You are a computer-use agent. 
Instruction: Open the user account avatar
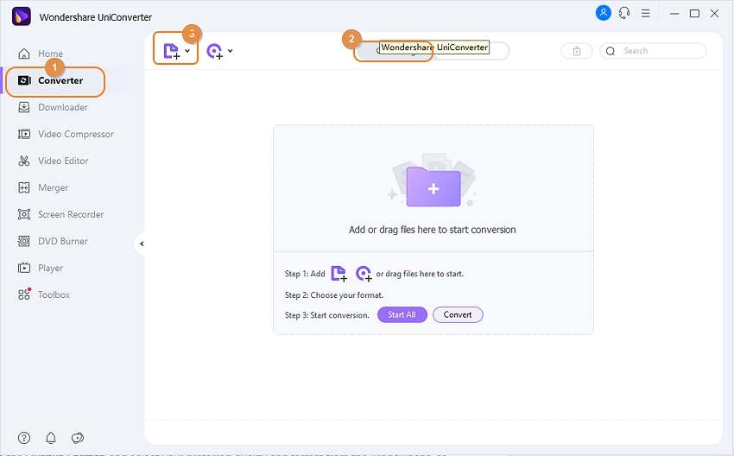pyautogui.click(x=604, y=13)
